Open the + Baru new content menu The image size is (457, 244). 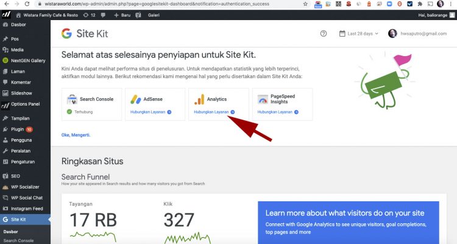pyautogui.click(x=122, y=15)
